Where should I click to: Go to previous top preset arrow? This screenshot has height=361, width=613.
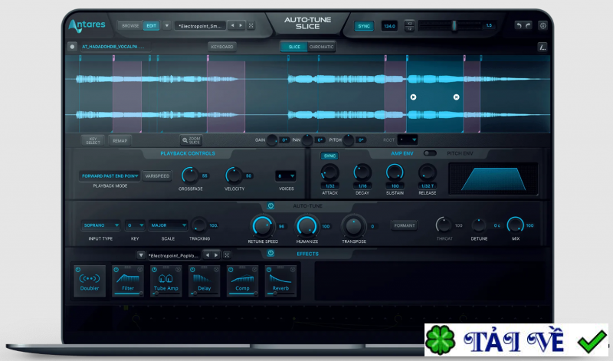point(233,26)
